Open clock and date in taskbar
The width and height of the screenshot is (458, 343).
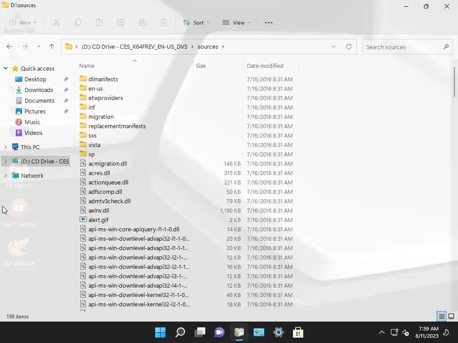(x=427, y=332)
